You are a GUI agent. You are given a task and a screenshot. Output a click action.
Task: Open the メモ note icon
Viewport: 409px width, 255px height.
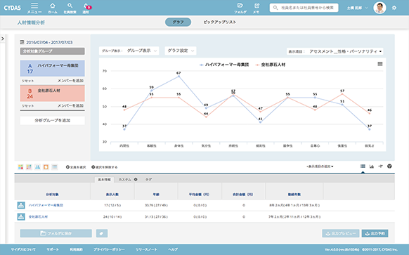257,8
